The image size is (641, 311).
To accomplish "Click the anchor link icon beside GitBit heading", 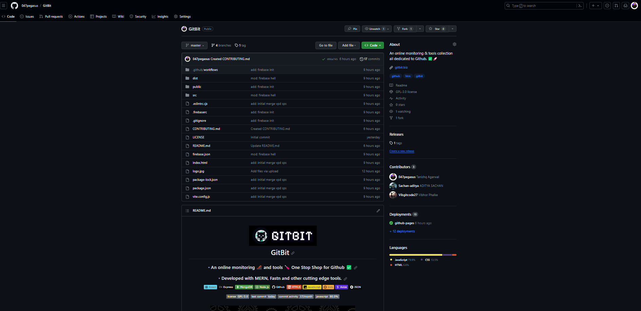I will click(293, 253).
